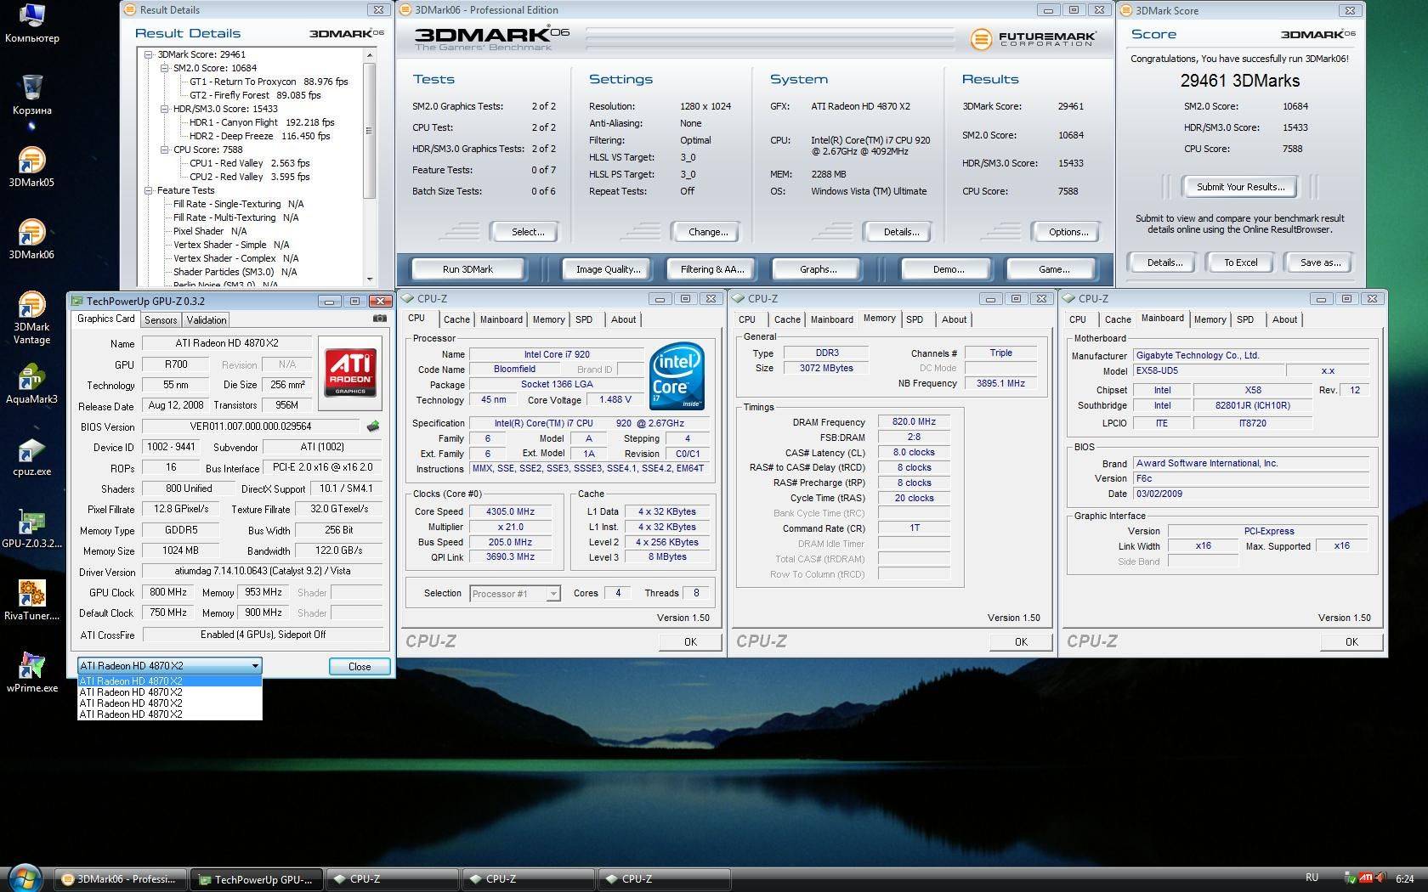This screenshot has height=892, width=1428.
Task: Collapse the 3DMark Score tree node
Action: coord(149,54)
